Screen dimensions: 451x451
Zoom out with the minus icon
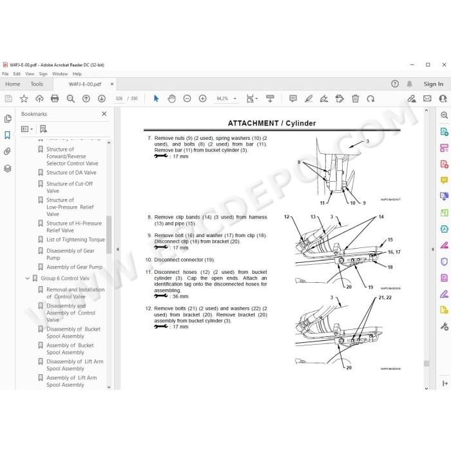(187, 99)
